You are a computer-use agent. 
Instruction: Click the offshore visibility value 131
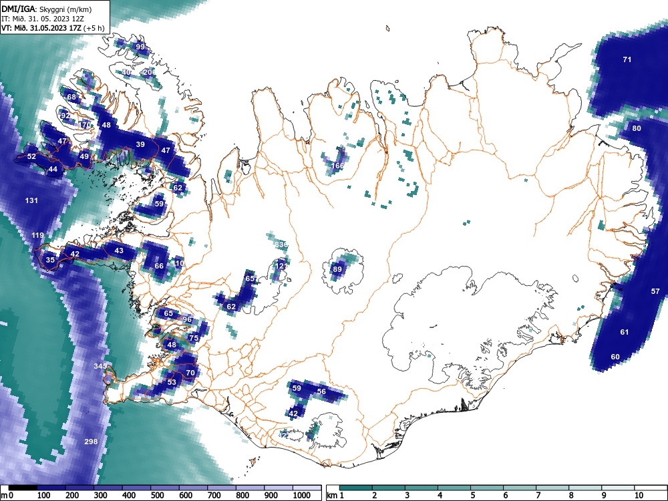[x=31, y=200]
